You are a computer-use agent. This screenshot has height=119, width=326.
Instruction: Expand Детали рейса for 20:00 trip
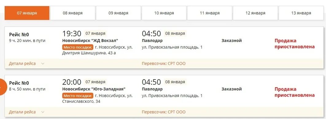tap(22, 112)
